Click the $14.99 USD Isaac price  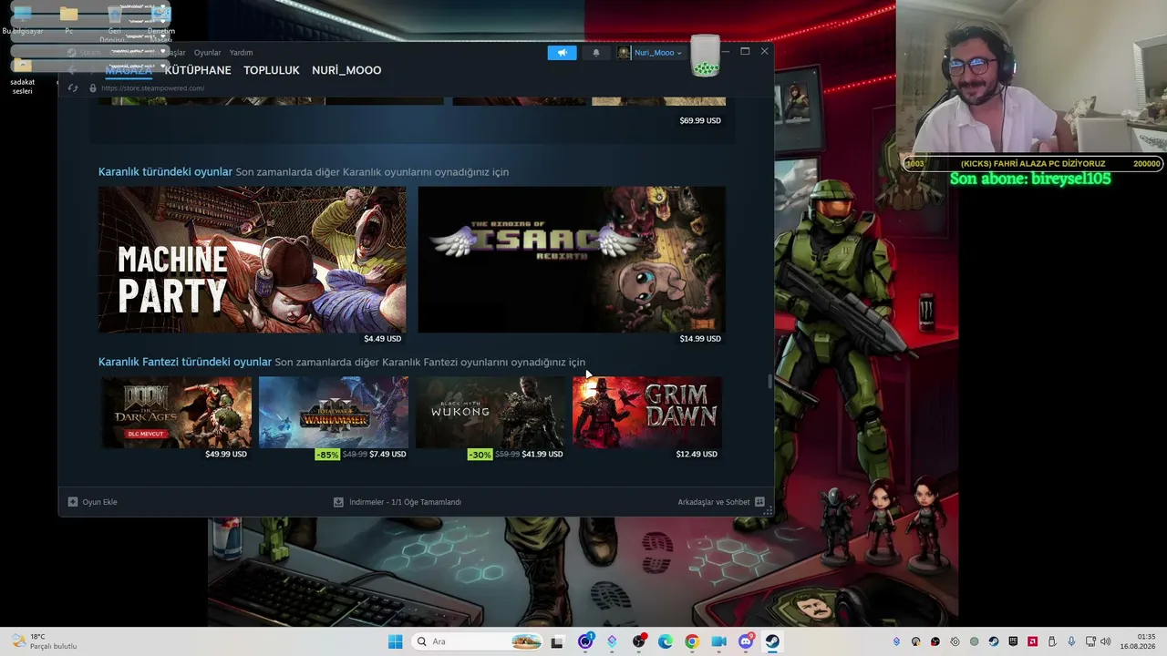click(x=700, y=339)
